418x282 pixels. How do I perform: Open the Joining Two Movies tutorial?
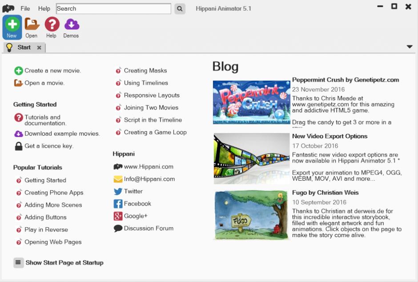click(x=151, y=107)
